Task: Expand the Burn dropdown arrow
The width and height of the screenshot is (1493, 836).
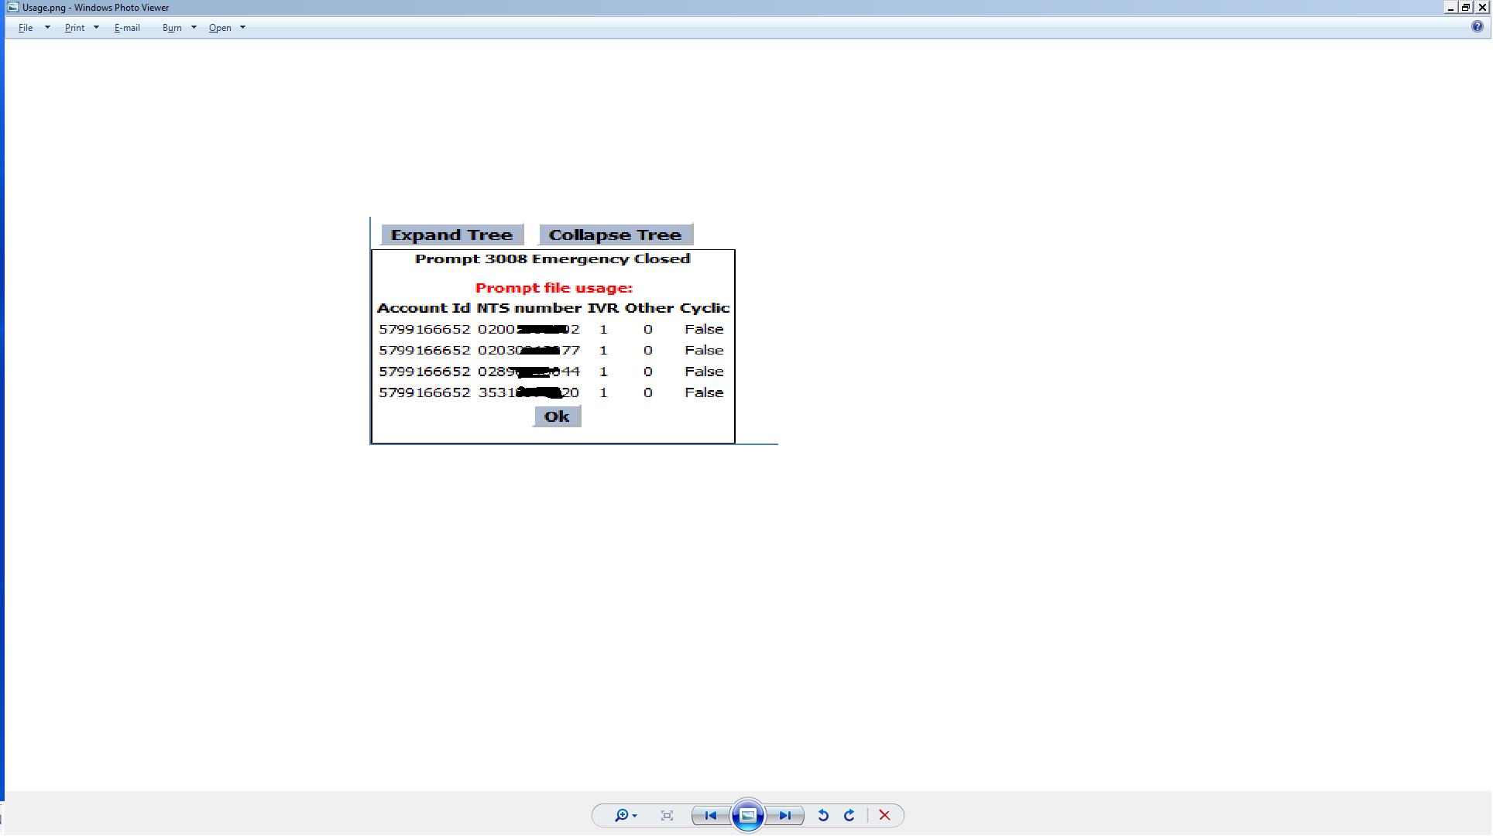Action: [x=194, y=28]
